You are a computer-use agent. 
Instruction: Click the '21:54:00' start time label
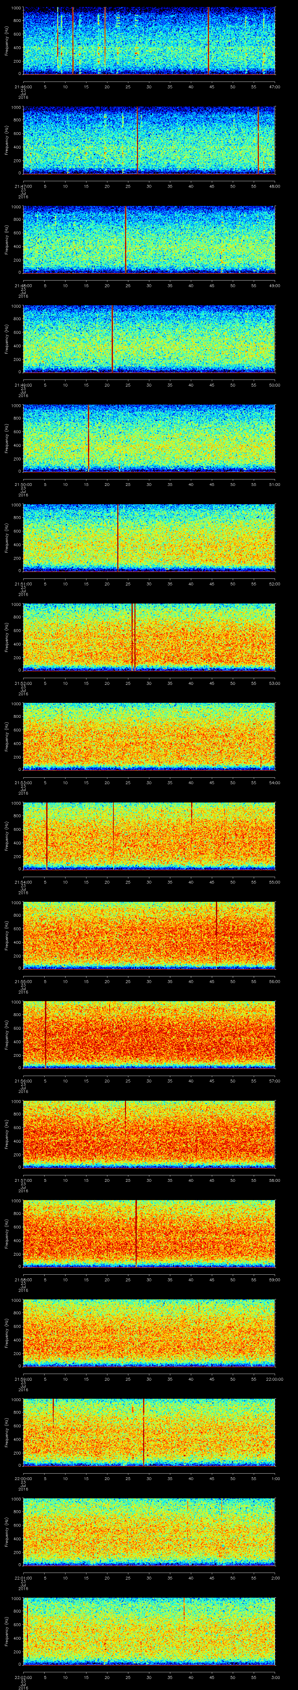click(x=23, y=882)
